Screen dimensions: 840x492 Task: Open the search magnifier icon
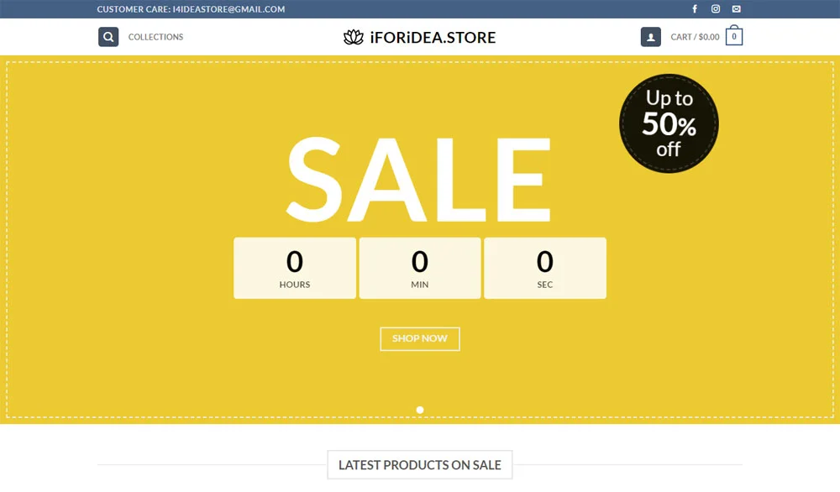108,36
